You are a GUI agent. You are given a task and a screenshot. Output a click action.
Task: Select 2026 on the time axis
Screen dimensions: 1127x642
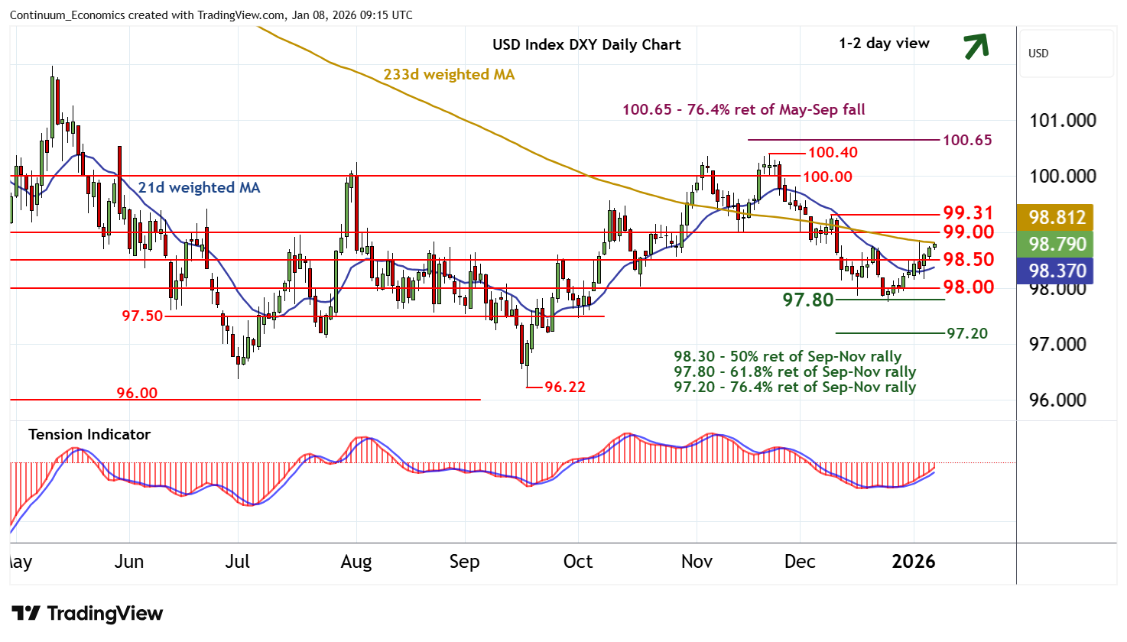(914, 562)
